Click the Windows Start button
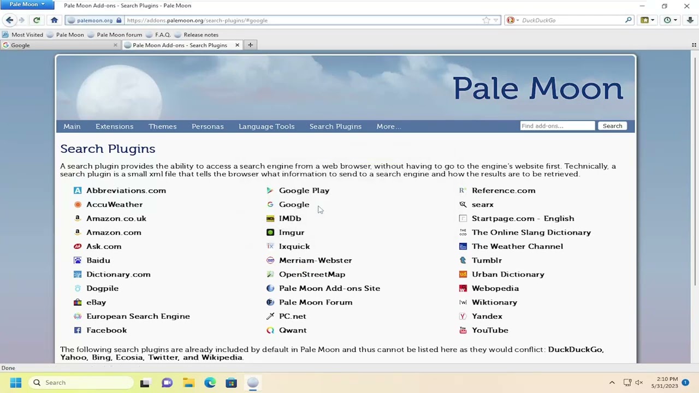The height and width of the screenshot is (393, 699). [15, 383]
